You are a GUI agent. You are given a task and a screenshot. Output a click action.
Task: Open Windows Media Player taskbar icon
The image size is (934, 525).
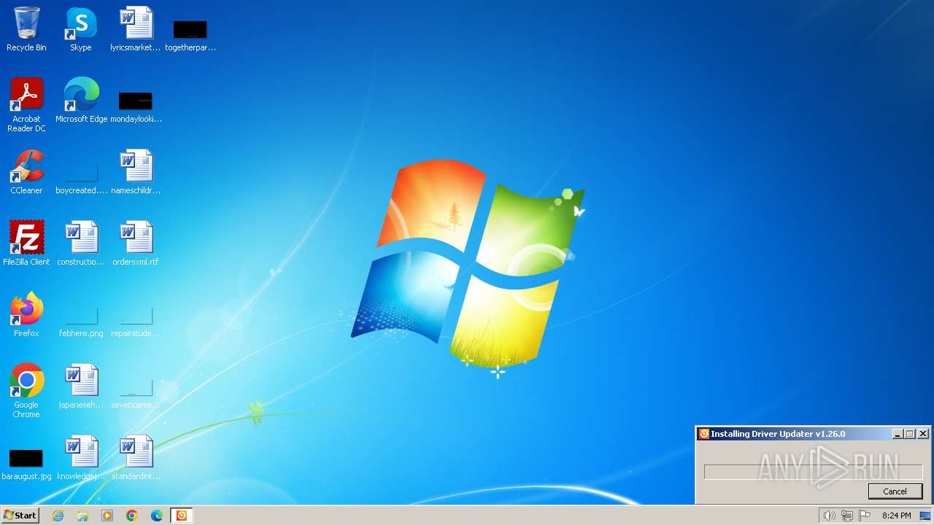coord(107,516)
